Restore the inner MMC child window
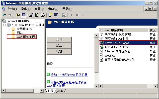The width and height of the screenshot is (159, 99). [151, 9]
